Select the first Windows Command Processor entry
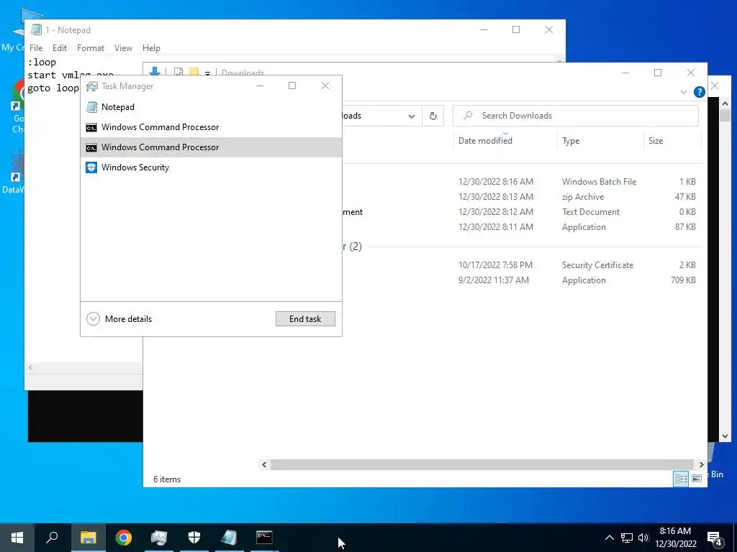Screen dimensions: 737x552 pos(211,127)
